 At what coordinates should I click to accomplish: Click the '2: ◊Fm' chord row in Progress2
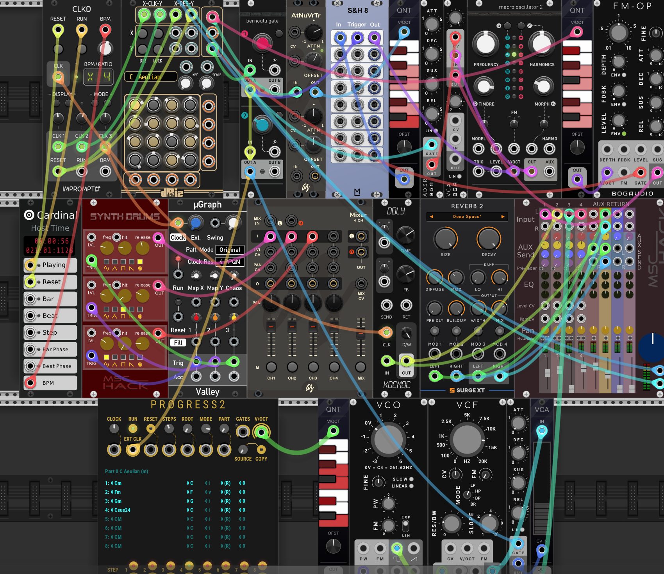175,492
